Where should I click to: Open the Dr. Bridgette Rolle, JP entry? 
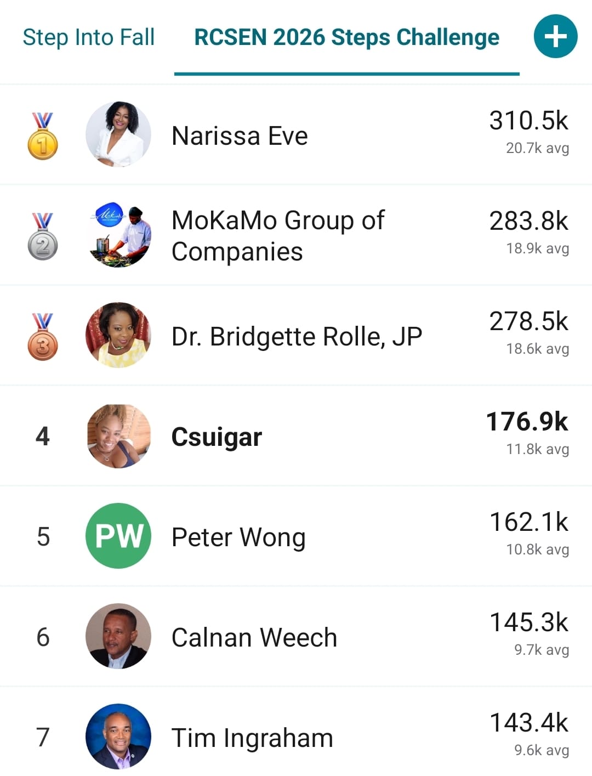click(x=297, y=337)
